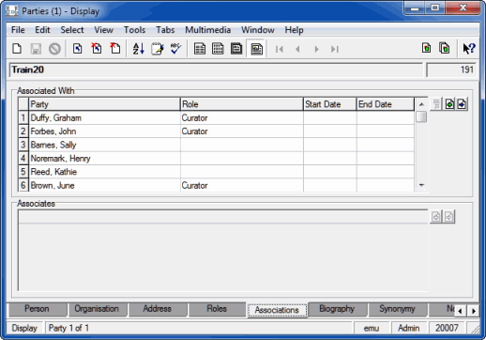The image size is (486, 340).
Task: Click the Start Date column header
Action: [x=330, y=104]
